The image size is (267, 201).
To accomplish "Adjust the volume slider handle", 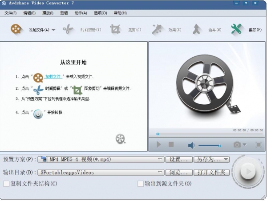I will [x=220, y=146].
